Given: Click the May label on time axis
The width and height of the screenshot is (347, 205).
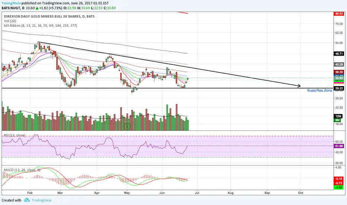Looking at the screenshot, I should click(x=127, y=193).
